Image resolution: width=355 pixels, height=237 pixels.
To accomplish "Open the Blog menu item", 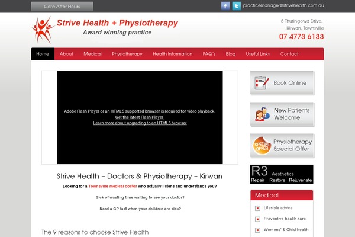I will (231, 54).
